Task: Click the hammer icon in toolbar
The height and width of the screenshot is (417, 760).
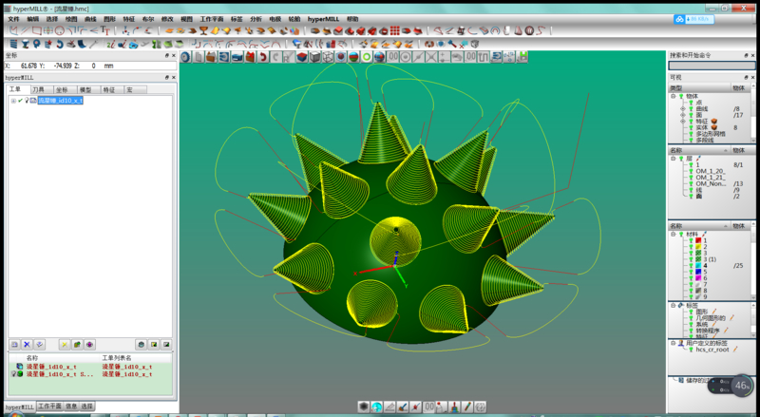Action: pos(452,44)
